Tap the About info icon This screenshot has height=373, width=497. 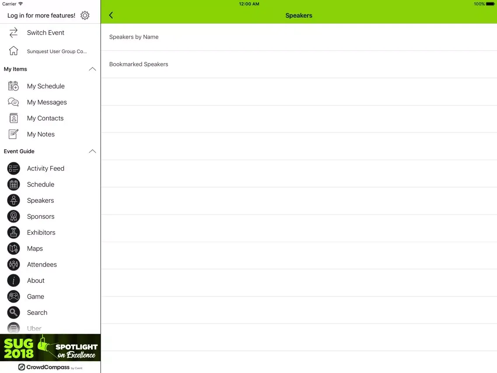pyautogui.click(x=13, y=280)
